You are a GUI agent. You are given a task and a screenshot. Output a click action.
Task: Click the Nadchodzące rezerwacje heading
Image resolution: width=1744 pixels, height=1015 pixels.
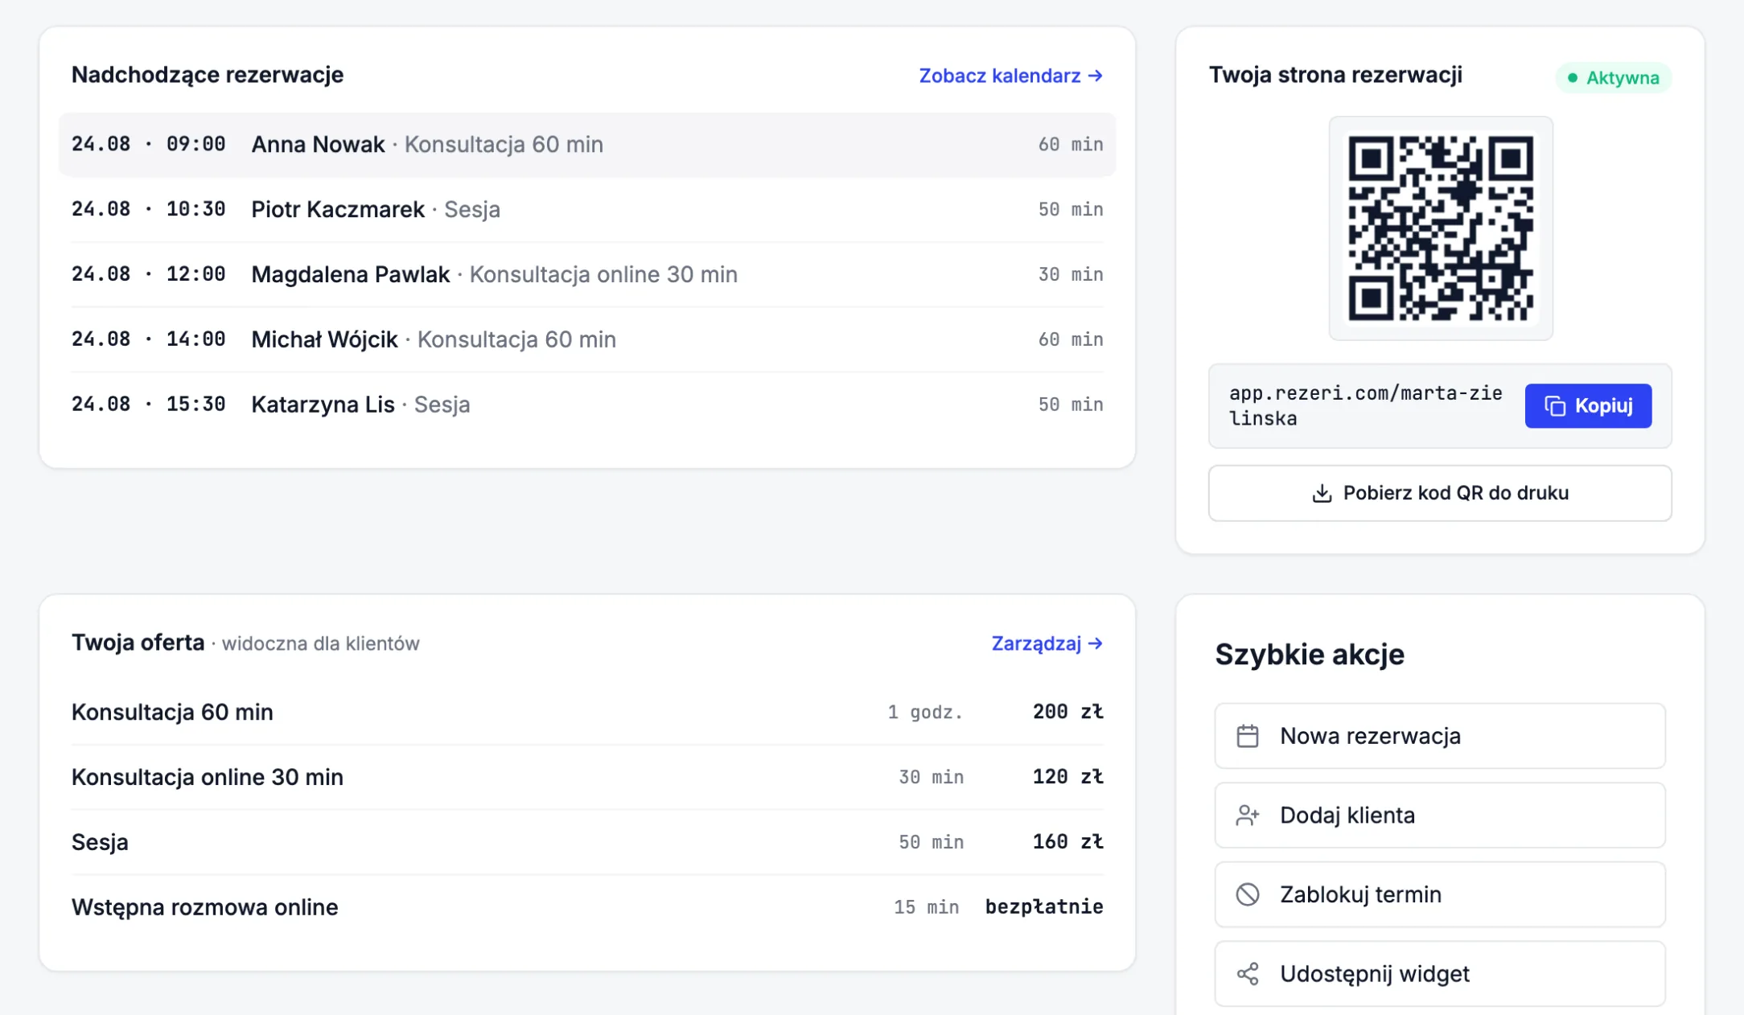point(208,75)
